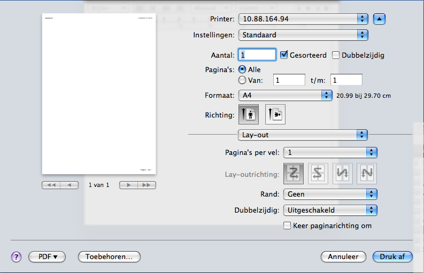Open the Formaat A4 dropdown
Screen dimensions: 424x273
point(286,96)
